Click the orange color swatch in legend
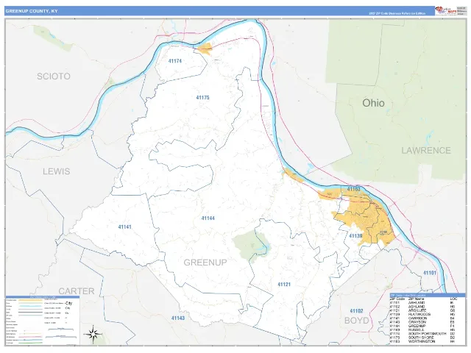The width and height of the screenshot is (471, 353). point(30,300)
